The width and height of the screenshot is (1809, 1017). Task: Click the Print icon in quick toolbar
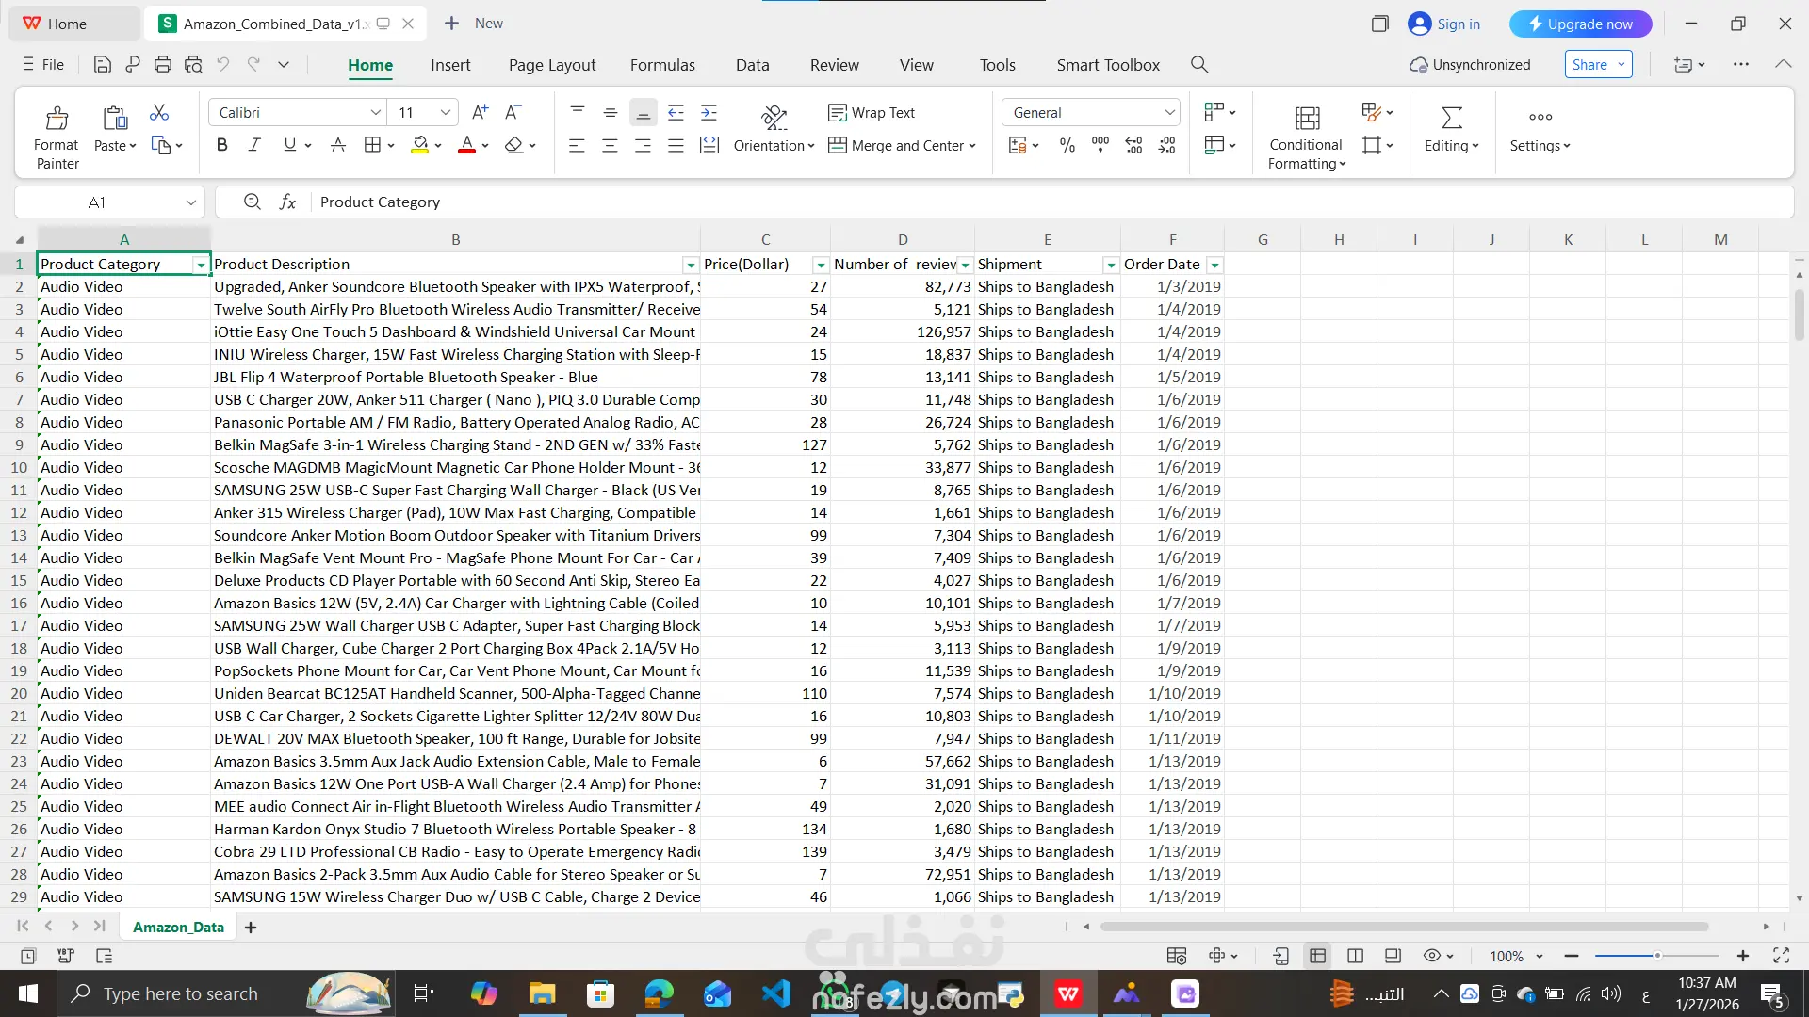point(162,65)
